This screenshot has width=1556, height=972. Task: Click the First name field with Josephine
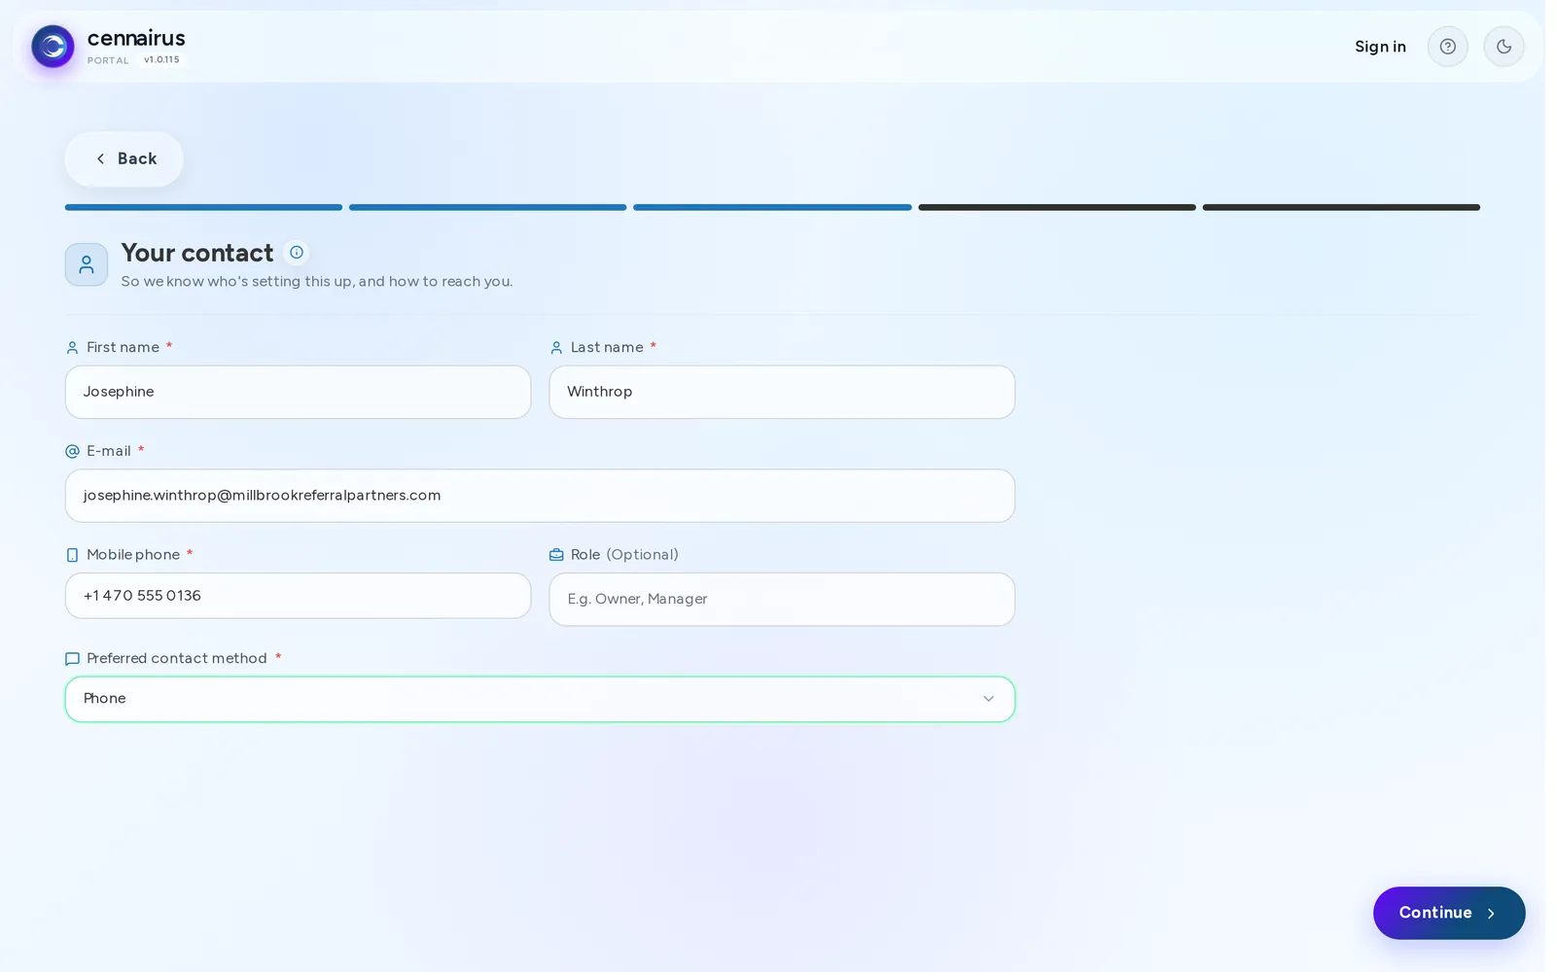[298, 392]
